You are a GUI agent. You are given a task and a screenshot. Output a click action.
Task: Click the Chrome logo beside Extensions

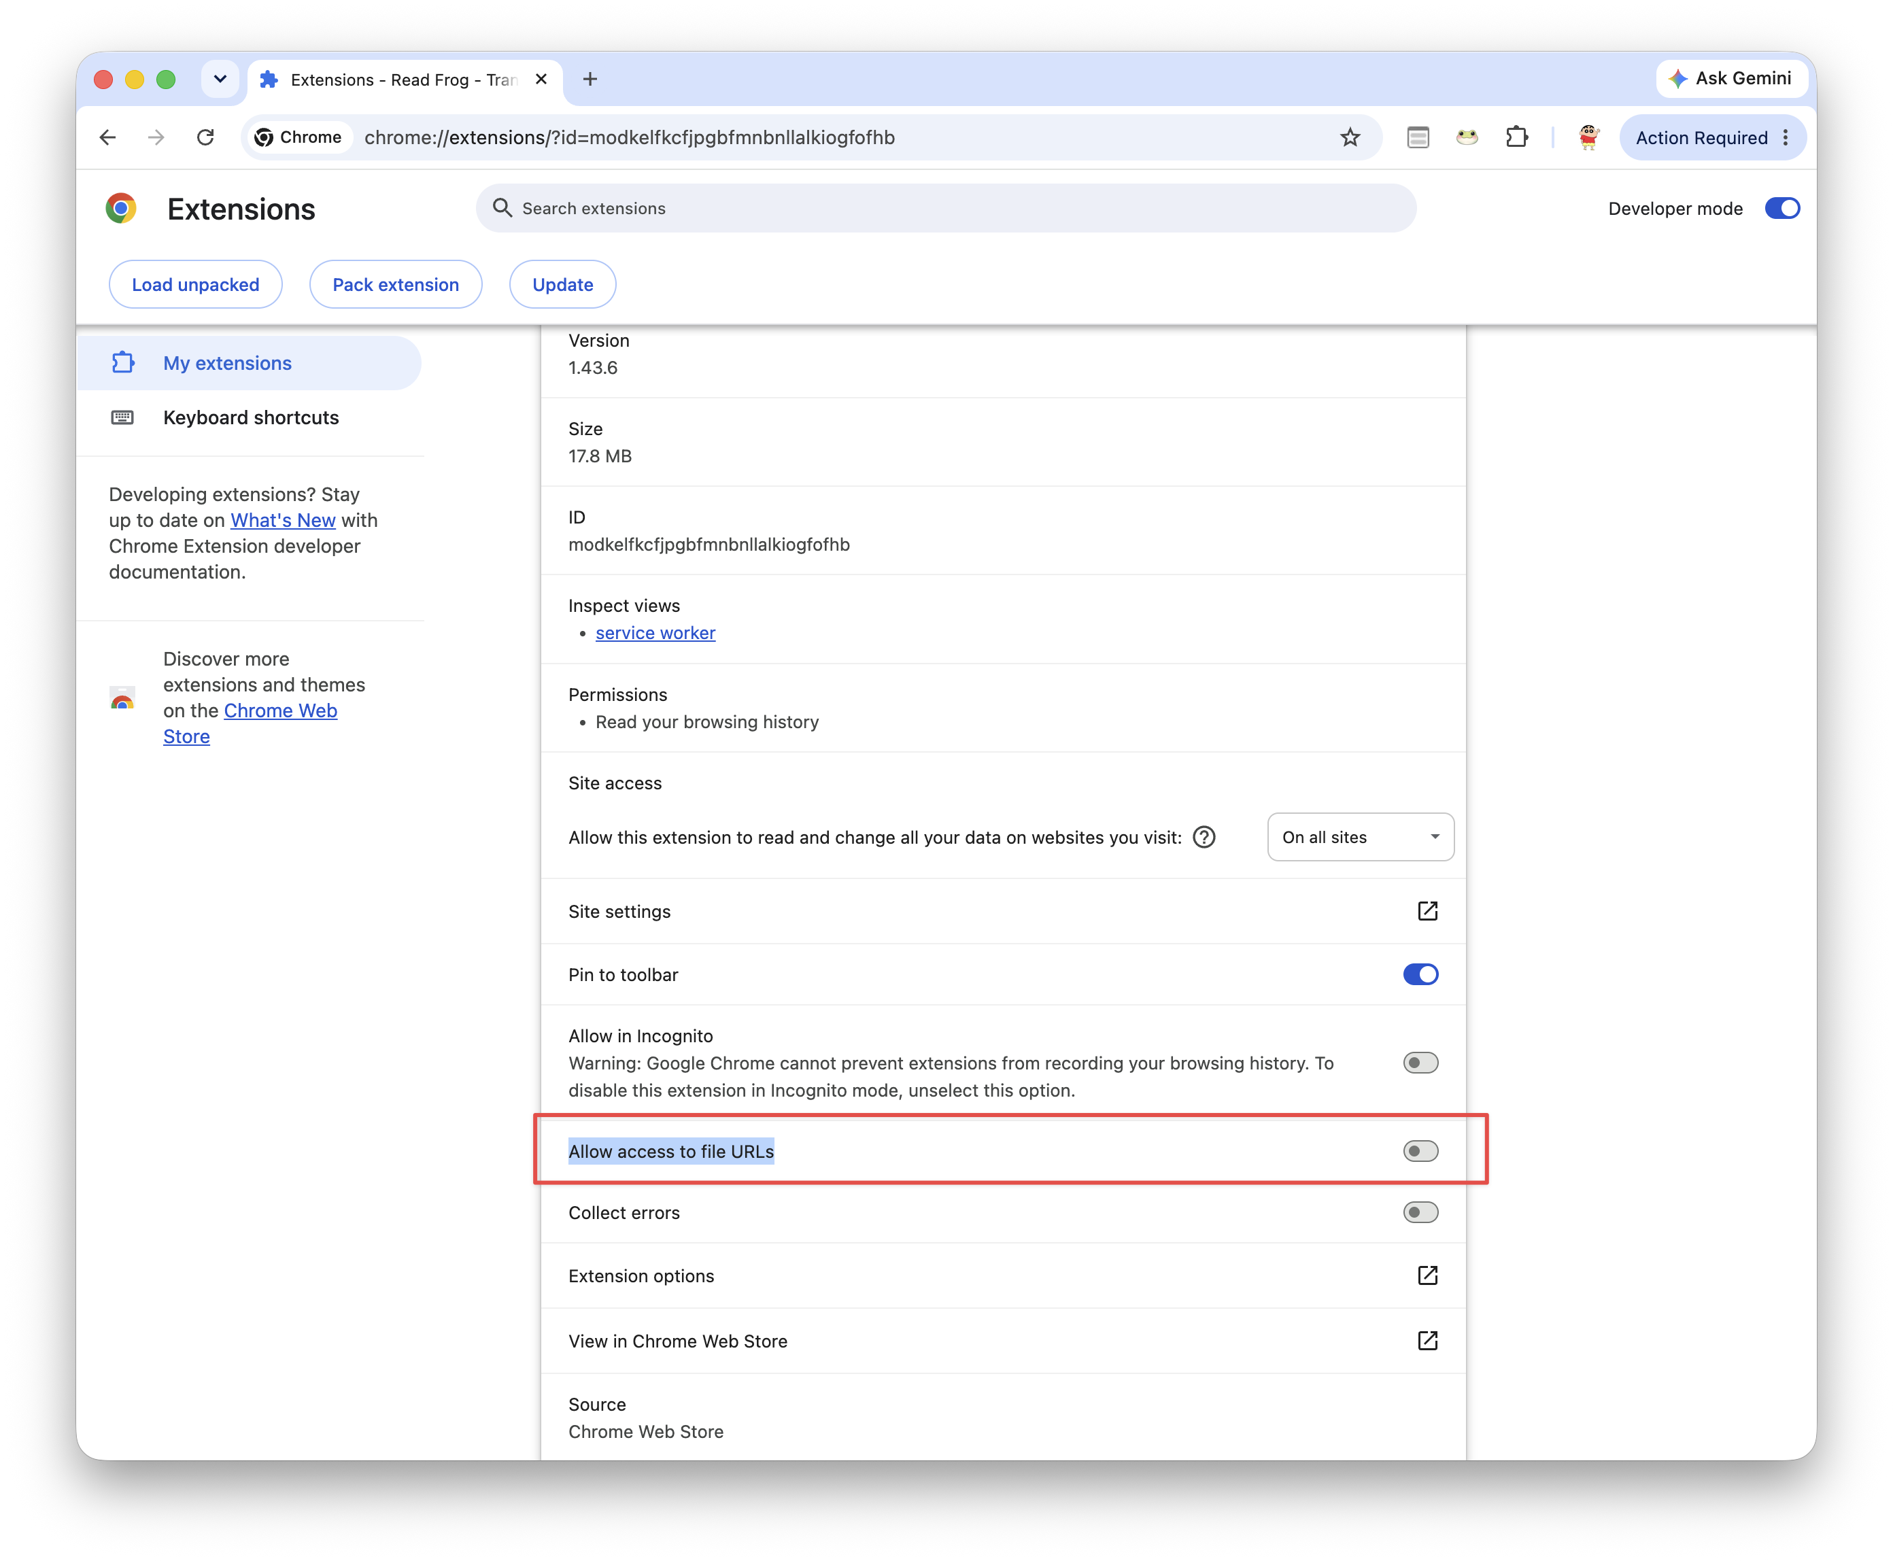click(122, 208)
